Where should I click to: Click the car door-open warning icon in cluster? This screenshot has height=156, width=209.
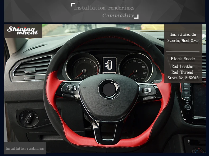click(x=110, y=65)
